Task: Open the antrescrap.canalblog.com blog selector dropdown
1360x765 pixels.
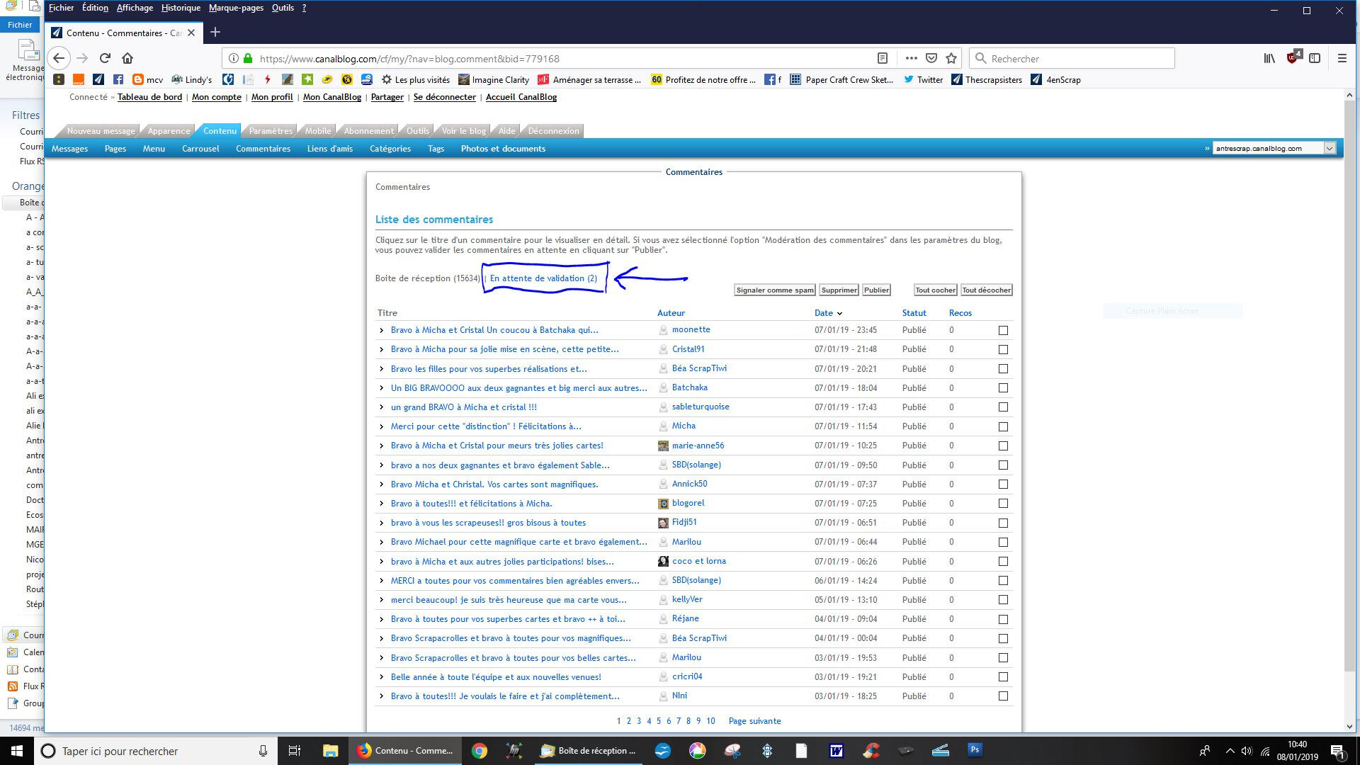Action: point(1274,148)
